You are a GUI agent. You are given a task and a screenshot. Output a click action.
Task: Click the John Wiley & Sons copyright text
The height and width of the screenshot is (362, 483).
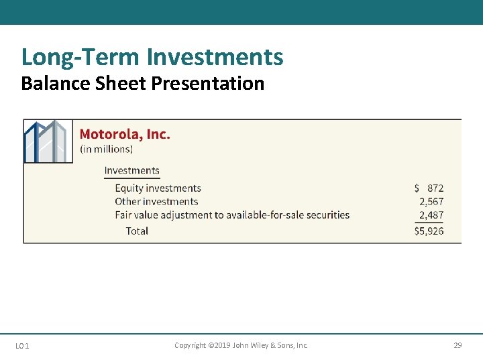(x=241, y=345)
